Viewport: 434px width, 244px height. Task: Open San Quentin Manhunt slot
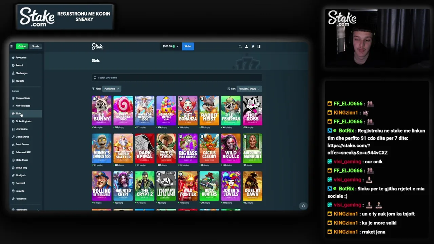(252, 148)
